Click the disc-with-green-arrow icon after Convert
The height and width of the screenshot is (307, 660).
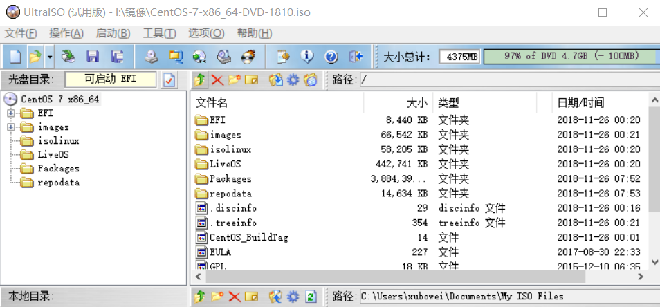199,57
